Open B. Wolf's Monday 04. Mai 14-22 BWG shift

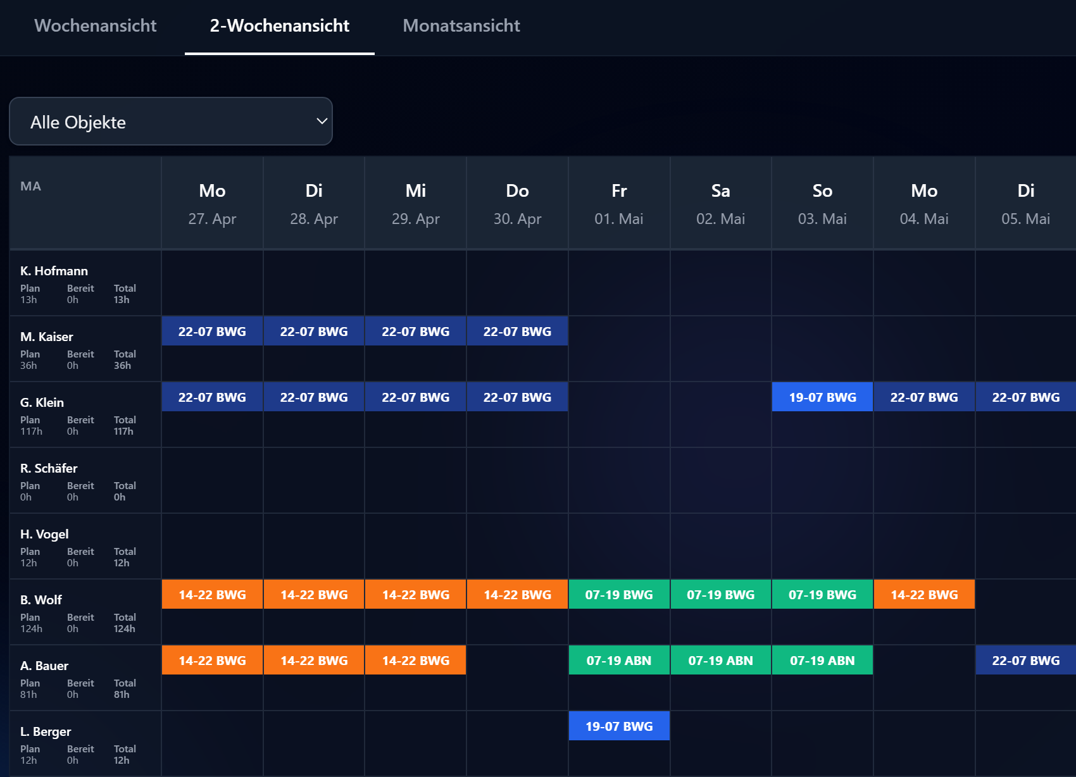point(924,594)
